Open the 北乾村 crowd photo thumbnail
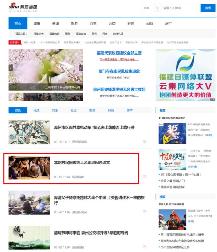This screenshot has height=252, width=217. [x=29, y=168]
